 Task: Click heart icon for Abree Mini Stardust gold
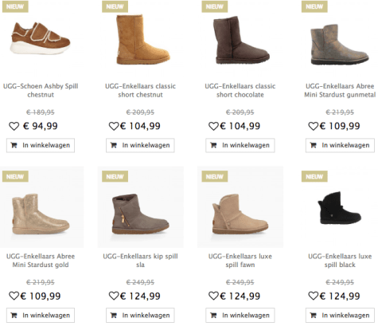[x=14, y=296]
